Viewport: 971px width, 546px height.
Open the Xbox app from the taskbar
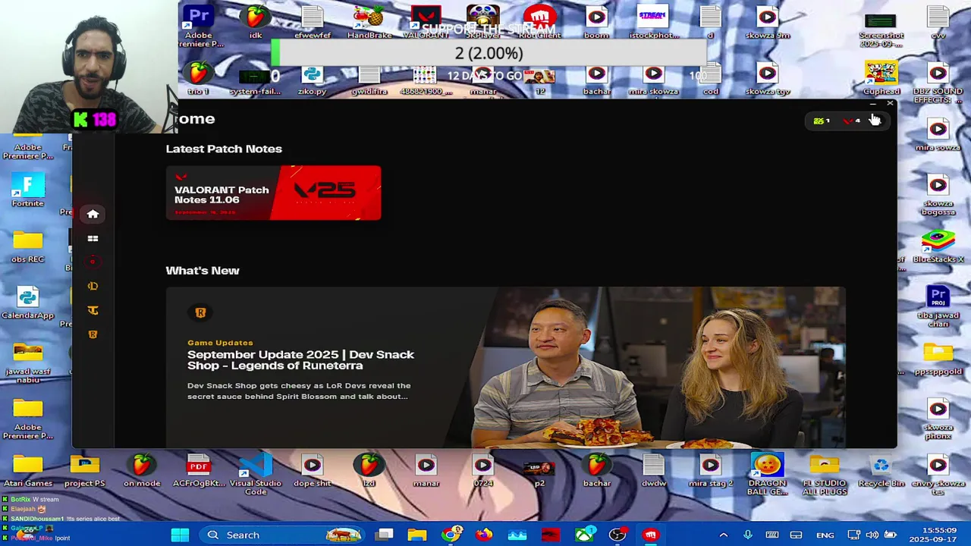pos(585,535)
